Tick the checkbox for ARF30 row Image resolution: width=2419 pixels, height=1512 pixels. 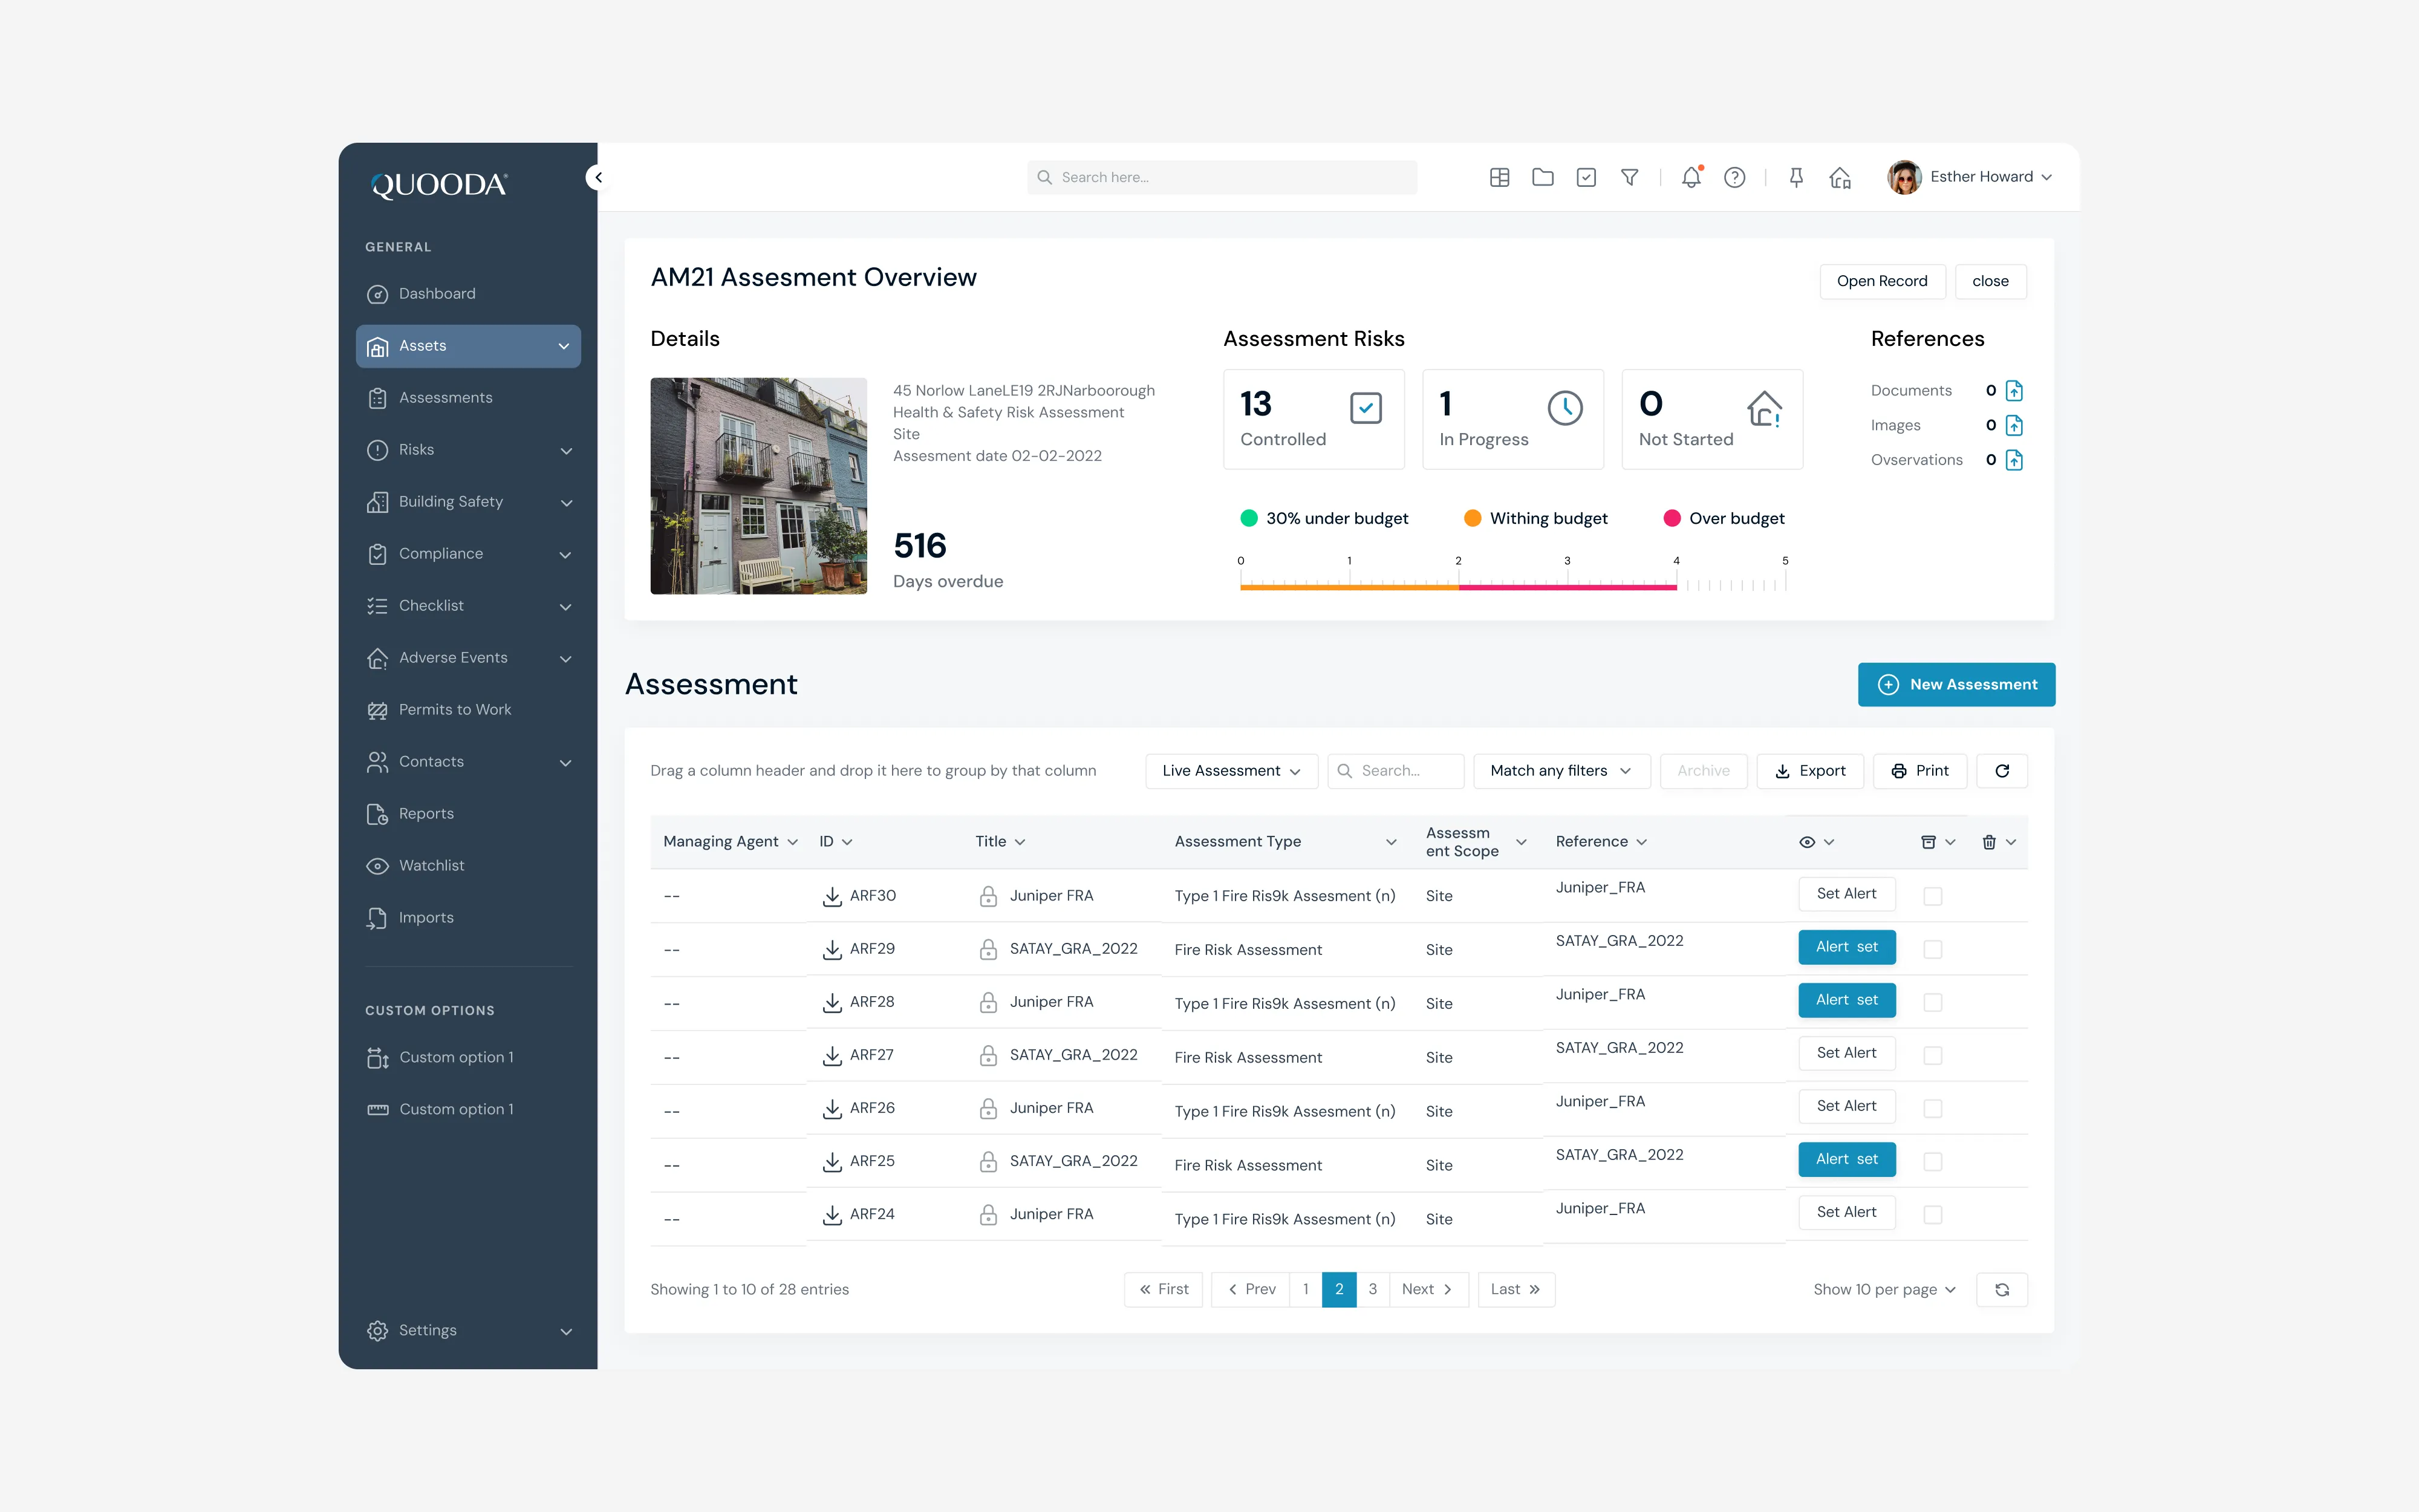1933,896
